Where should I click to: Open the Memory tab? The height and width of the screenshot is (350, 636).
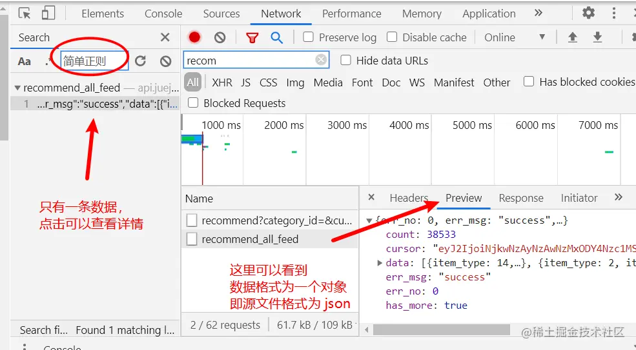[x=422, y=14]
